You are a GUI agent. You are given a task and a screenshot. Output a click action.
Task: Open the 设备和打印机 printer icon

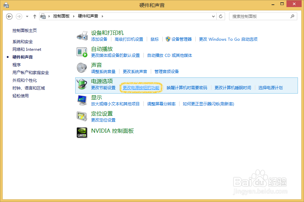(x=82, y=36)
